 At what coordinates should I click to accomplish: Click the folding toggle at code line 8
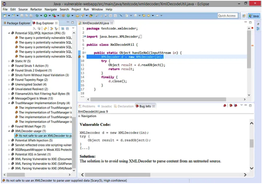(x=85, y=53)
